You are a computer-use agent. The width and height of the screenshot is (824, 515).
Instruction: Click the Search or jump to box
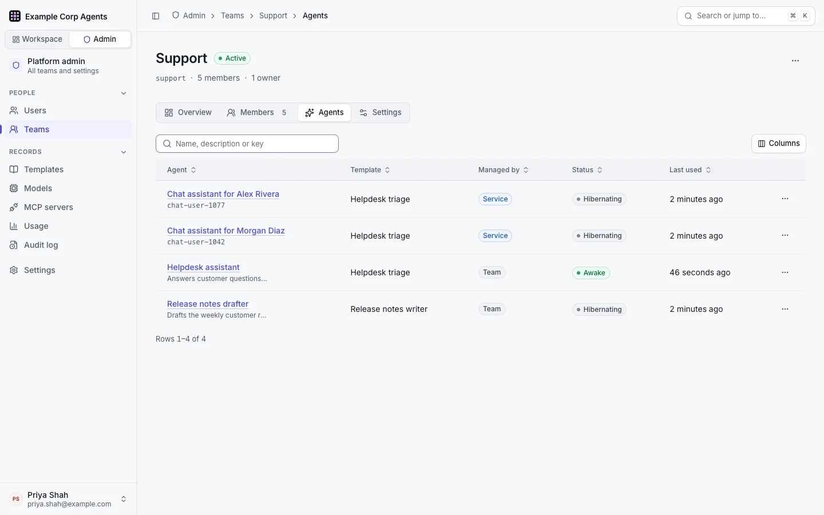[x=746, y=16]
